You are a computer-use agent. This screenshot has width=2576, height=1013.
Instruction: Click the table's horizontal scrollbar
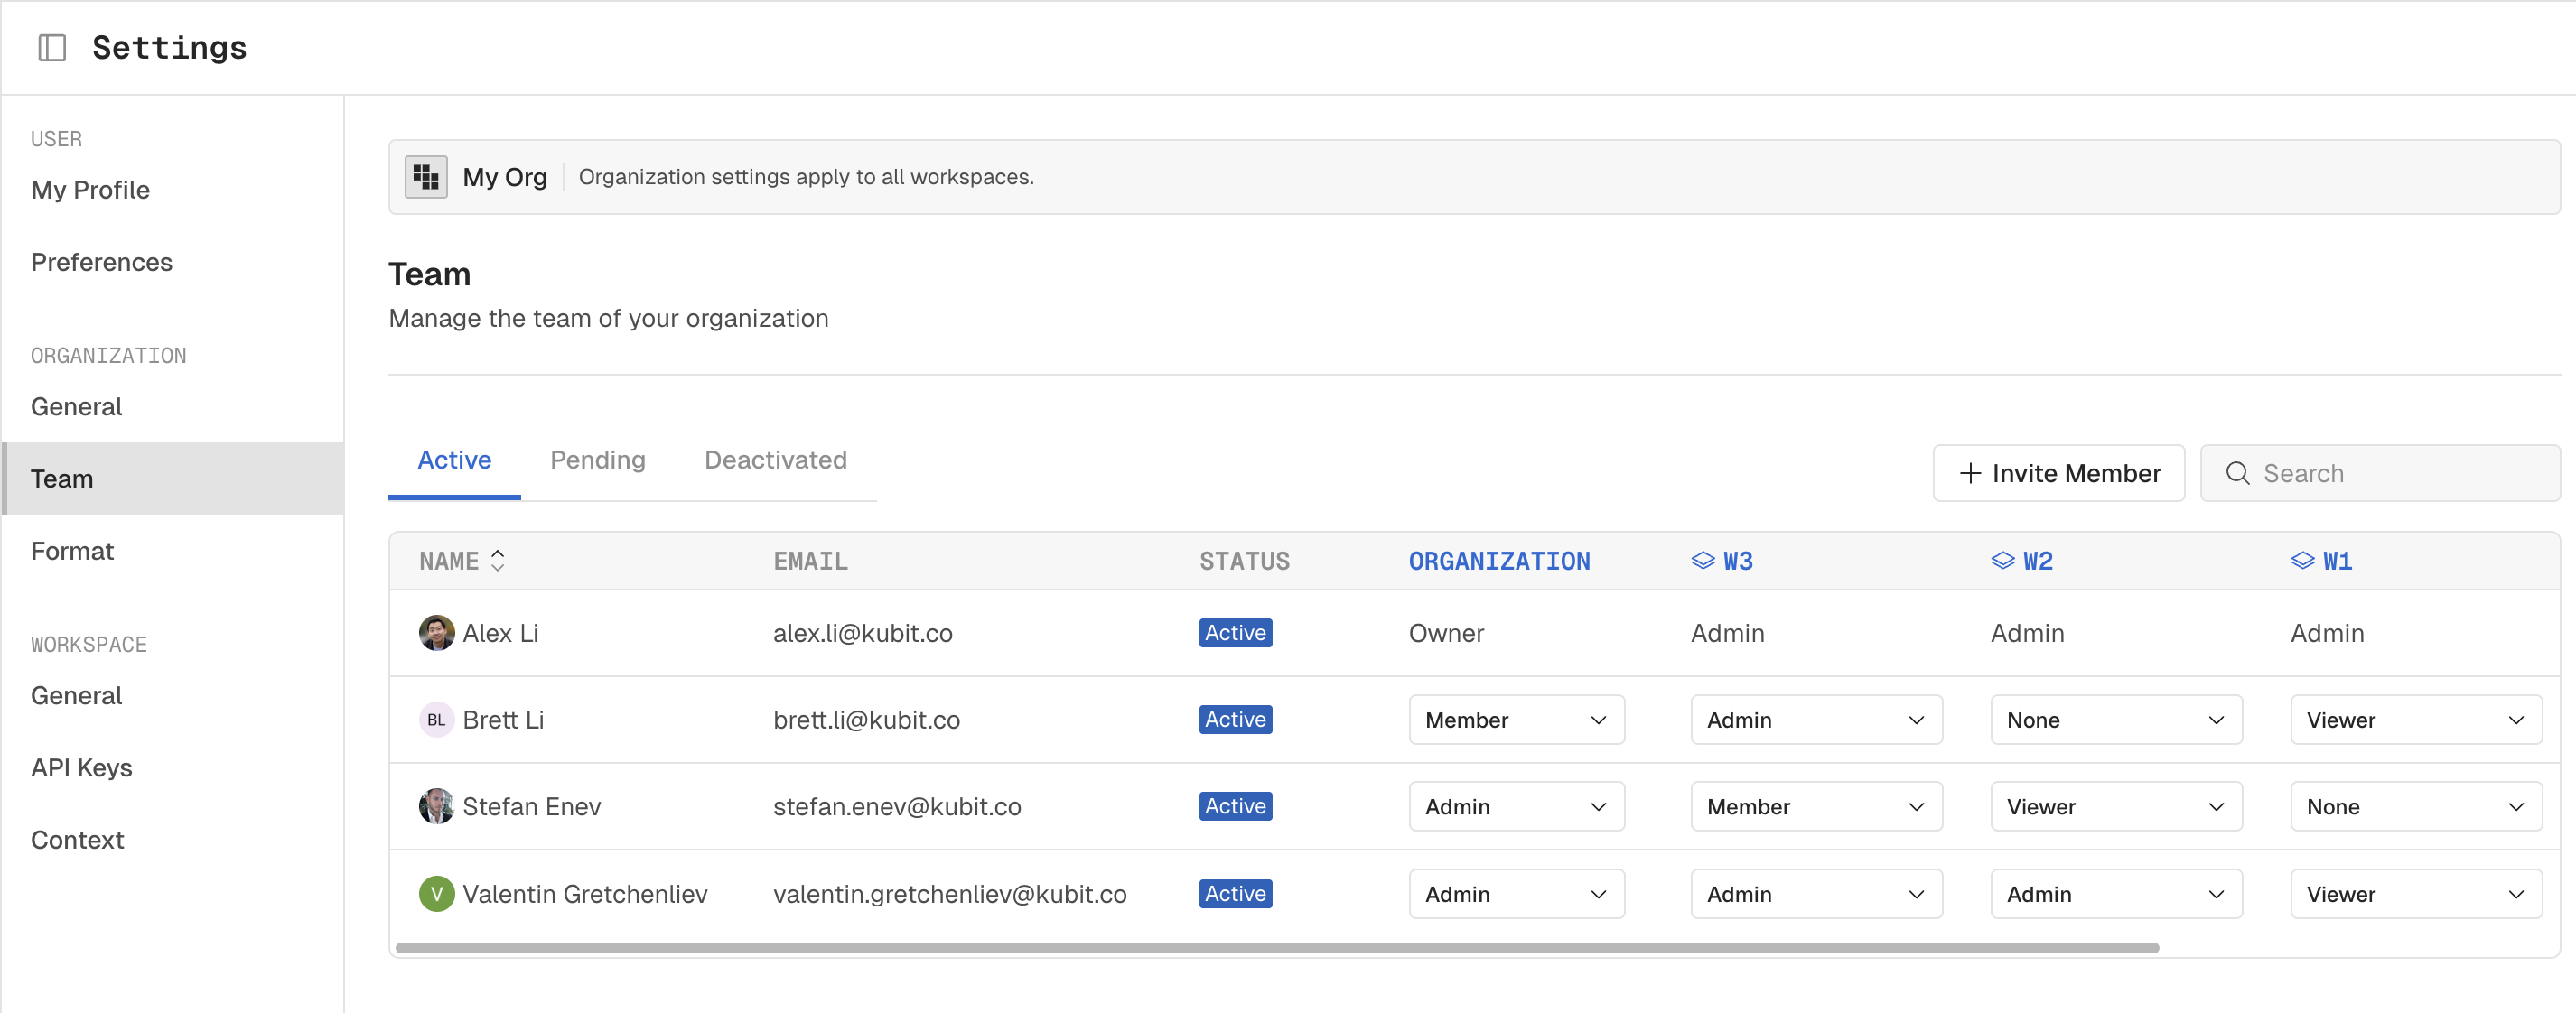pos(1276,947)
